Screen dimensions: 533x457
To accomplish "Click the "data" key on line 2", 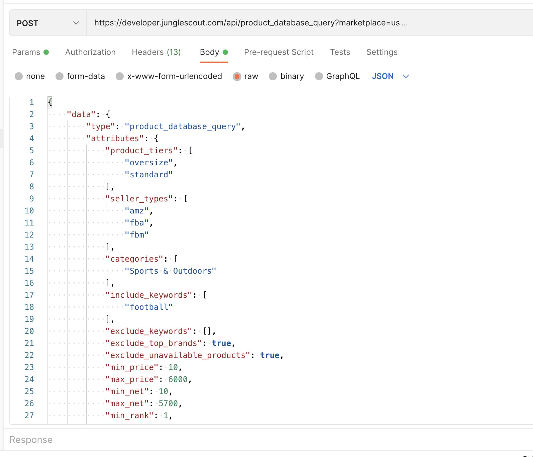I will coord(81,114).
